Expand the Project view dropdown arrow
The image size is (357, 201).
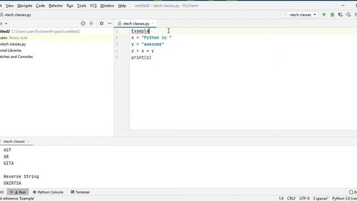6,23
